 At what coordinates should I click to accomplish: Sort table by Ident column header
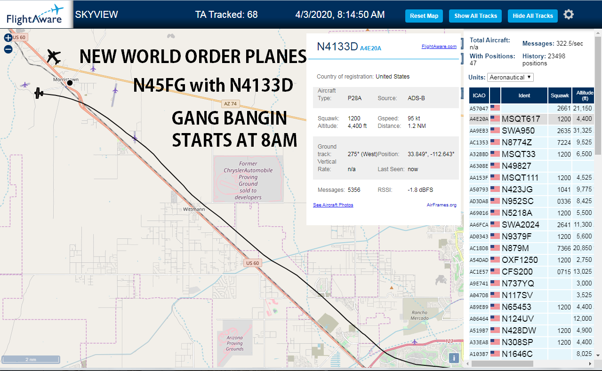coord(524,95)
